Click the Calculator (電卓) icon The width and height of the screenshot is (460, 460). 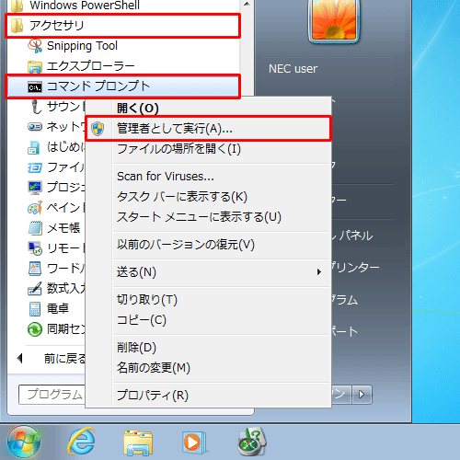(x=35, y=309)
